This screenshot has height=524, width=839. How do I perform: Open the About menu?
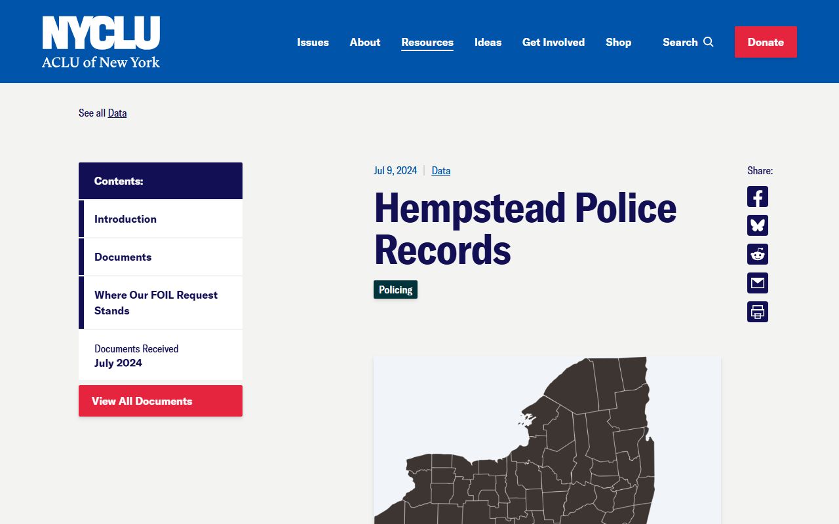click(x=365, y=42)
